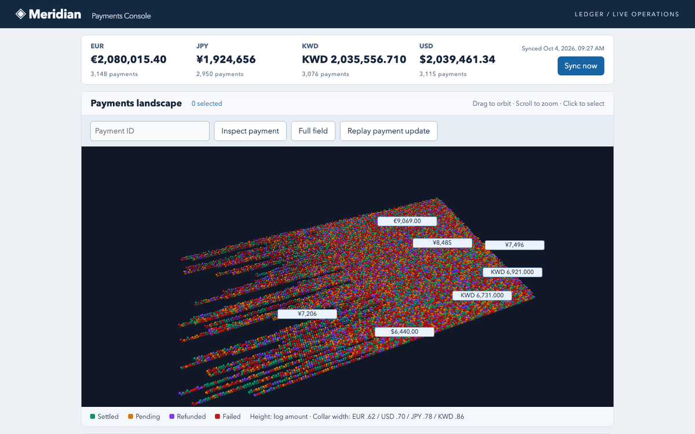The height and width of the screenshot is (434, 695).
Task: Click the "3,148 payments" count
Action: click(x=114, y=74)
